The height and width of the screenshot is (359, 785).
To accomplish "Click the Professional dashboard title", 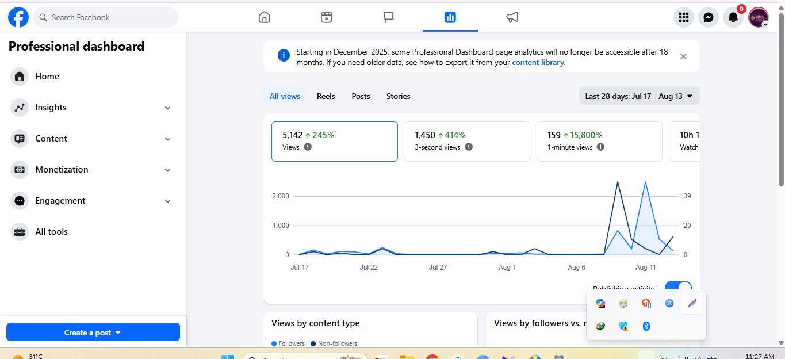I will [x=76, y=47].
